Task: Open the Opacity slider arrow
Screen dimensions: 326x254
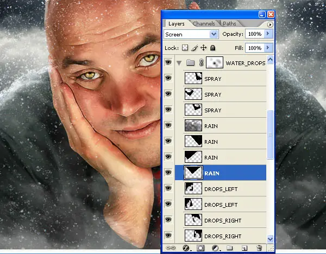Action: point(268,34)
